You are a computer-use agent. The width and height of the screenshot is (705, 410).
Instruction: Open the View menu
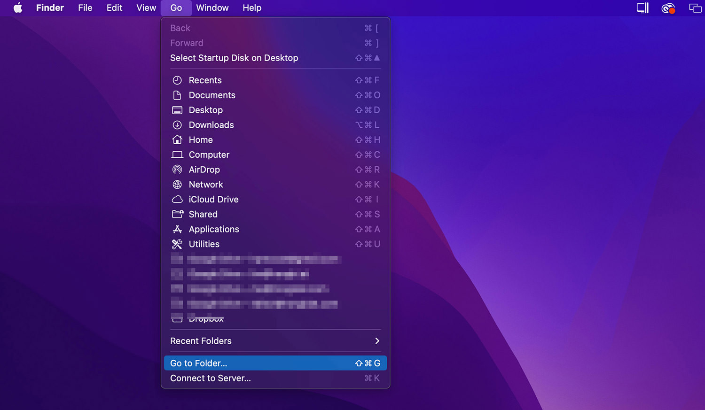coord(146,8)
